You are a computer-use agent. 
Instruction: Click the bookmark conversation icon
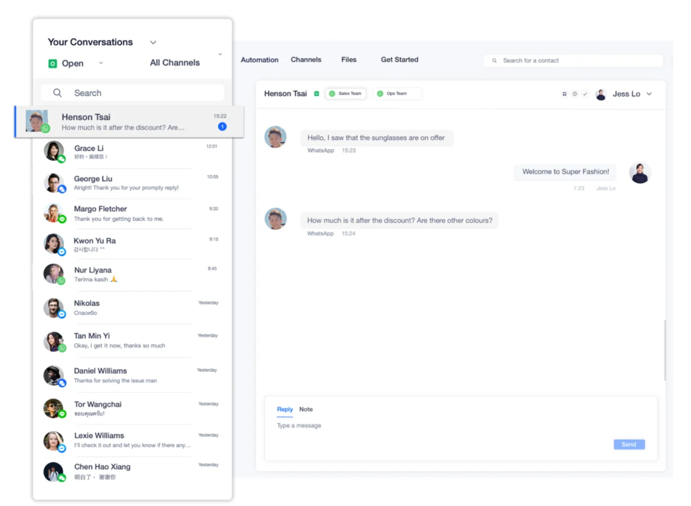click(564, 93)
